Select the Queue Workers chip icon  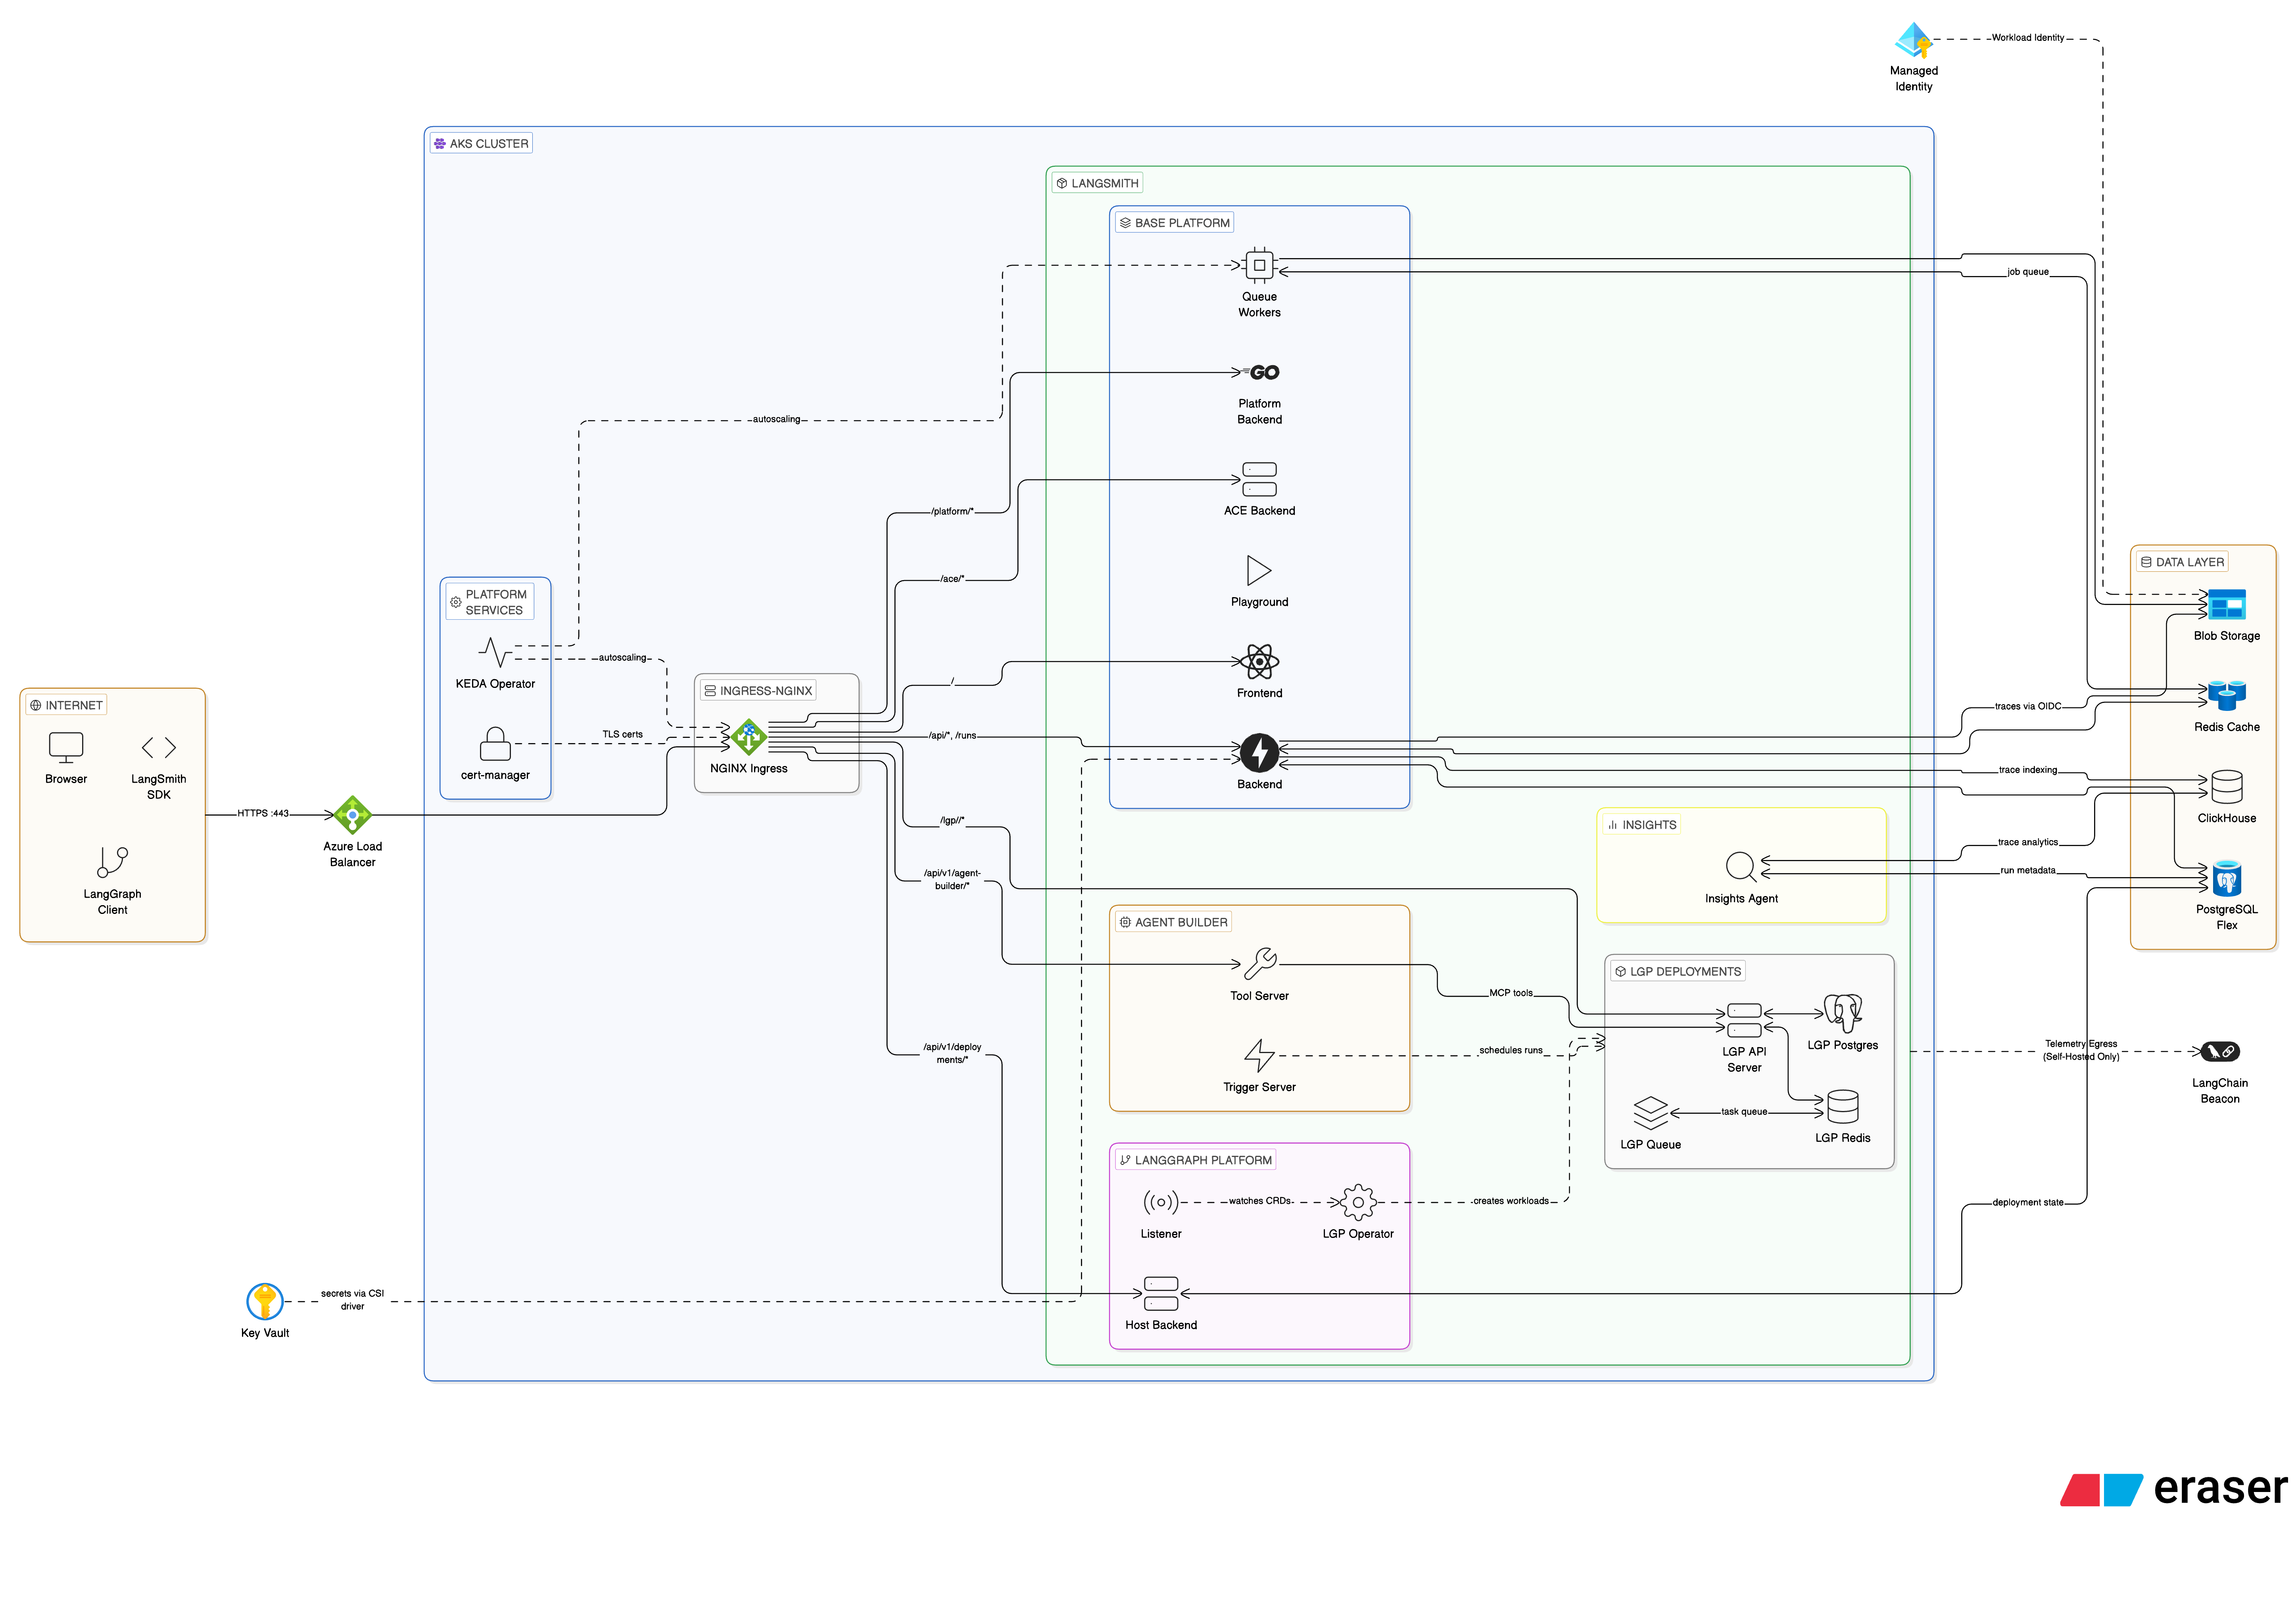1259,265
